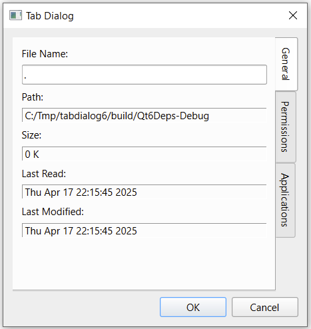Click the Tab Dialog window icon
311x329 pixels.
coord(15,15)
